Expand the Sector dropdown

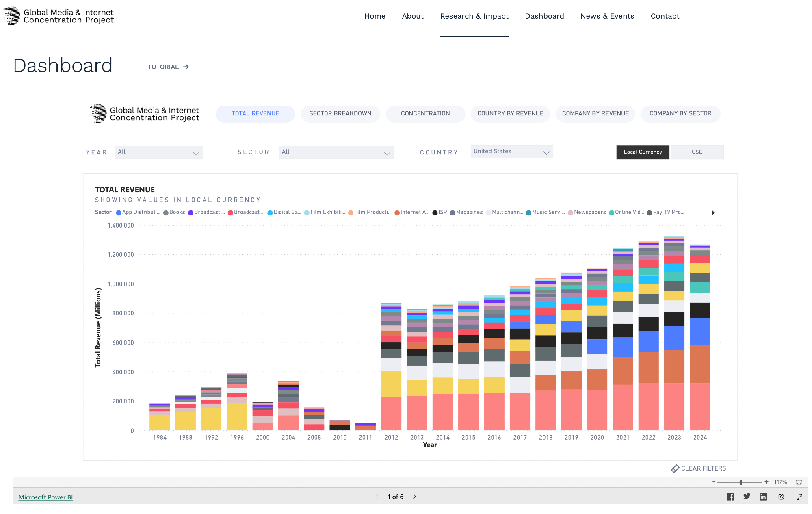coord(336,152)
